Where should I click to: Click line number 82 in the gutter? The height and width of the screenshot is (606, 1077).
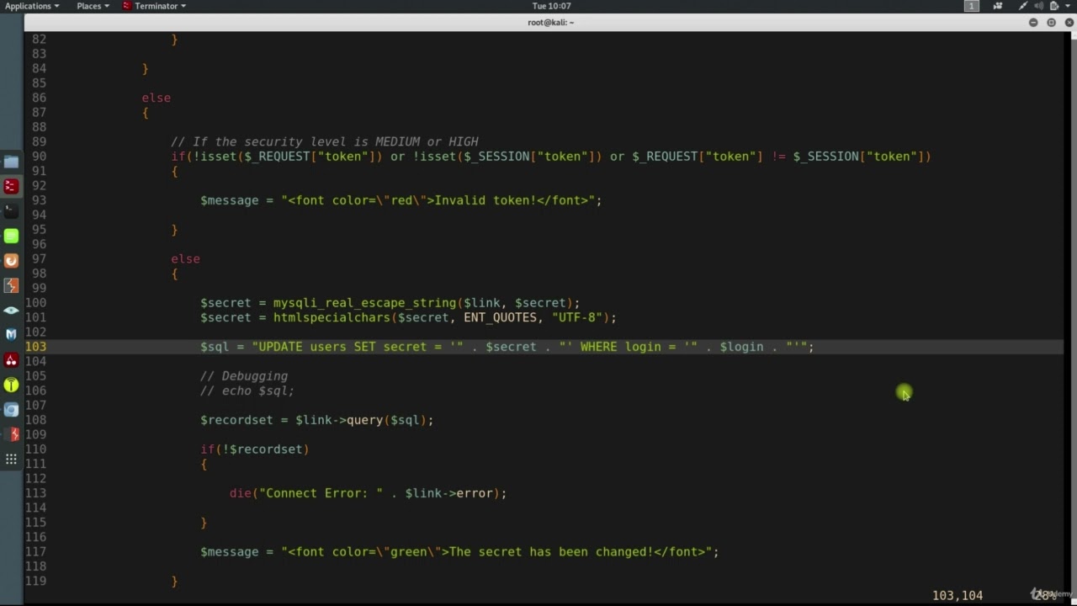[40, 40]
